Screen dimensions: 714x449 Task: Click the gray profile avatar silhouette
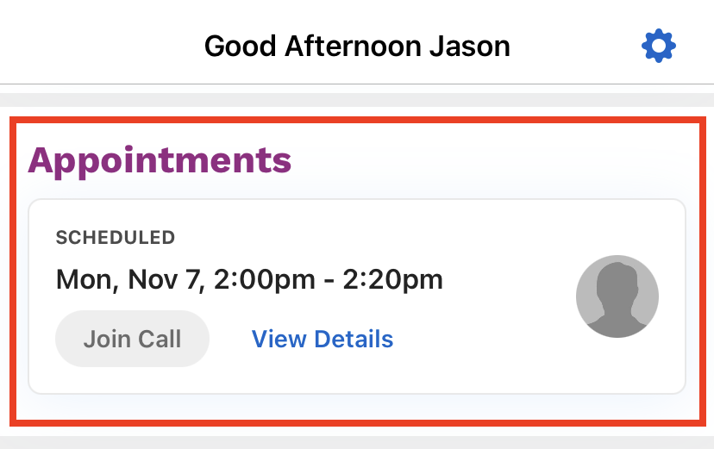tap(617, 296)
